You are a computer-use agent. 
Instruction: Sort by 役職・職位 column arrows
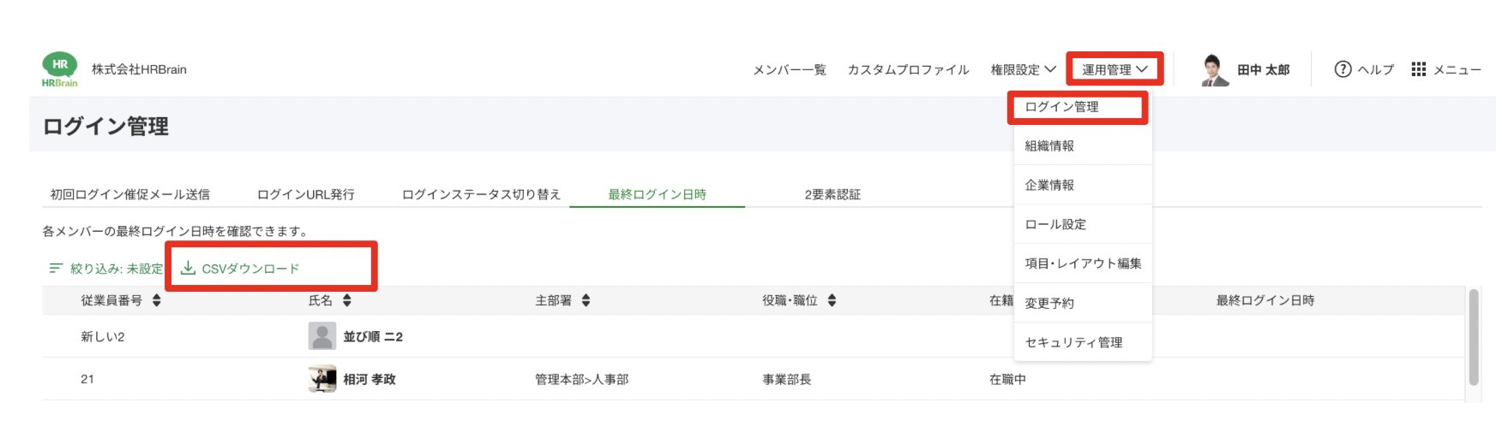pyautogui.click(x=832, y=300)
